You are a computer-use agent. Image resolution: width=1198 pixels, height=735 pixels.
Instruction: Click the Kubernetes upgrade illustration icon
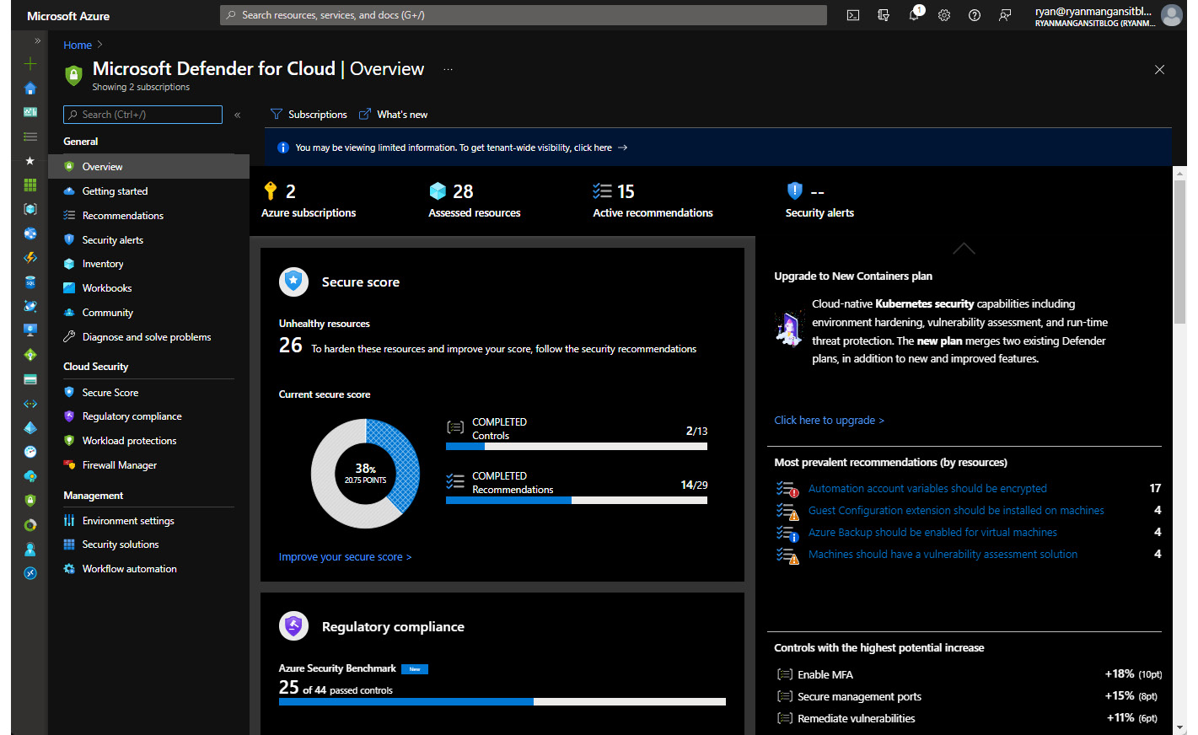click(789, 329)
